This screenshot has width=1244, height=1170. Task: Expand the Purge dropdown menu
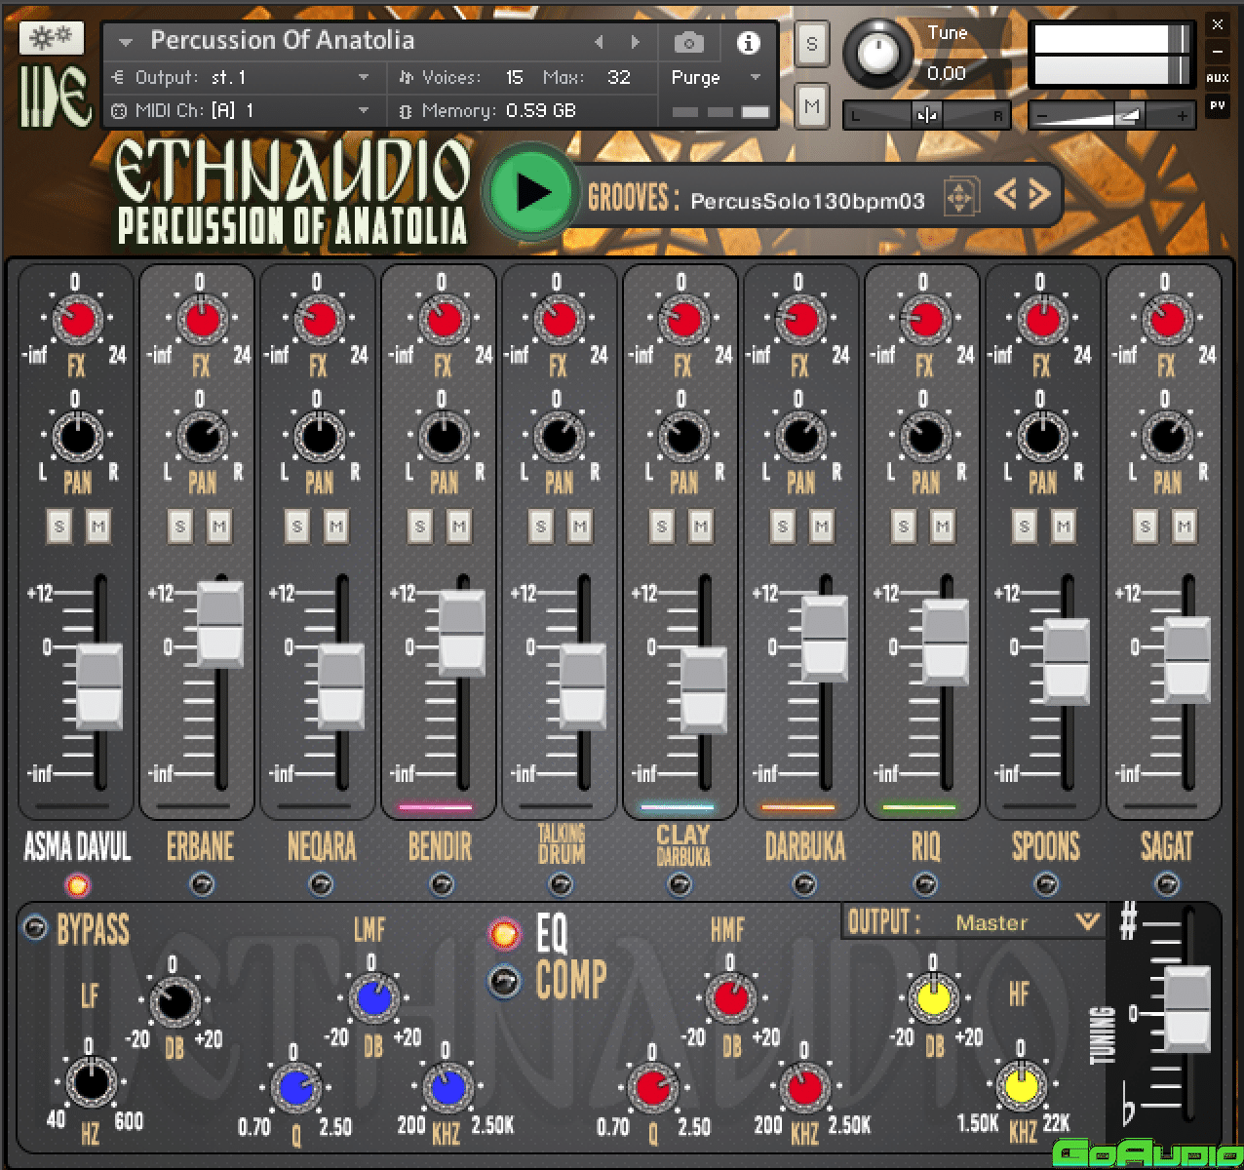pyautogui.click(x=755, y=77)
